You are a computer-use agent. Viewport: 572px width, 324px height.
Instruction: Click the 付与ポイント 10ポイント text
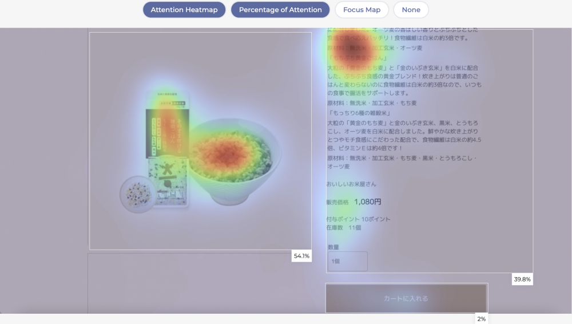coord(358,219)
